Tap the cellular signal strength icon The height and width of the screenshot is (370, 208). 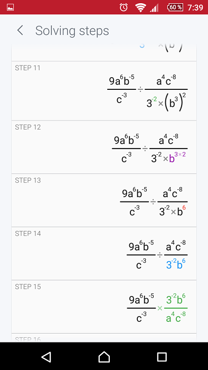[x=154, y=8]
